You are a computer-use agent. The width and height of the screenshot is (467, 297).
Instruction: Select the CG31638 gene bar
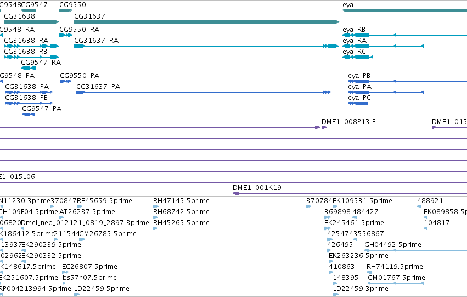pyautogui.click(x=31, y=22)
